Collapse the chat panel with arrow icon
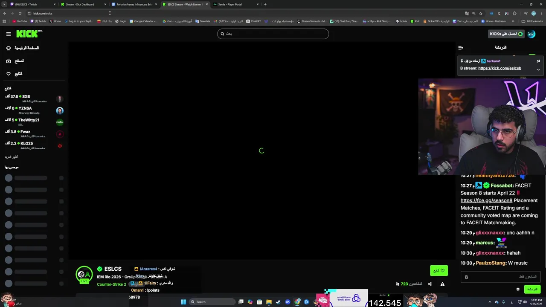The width and height of the screenshot is (546, 307). coord(461,48)
